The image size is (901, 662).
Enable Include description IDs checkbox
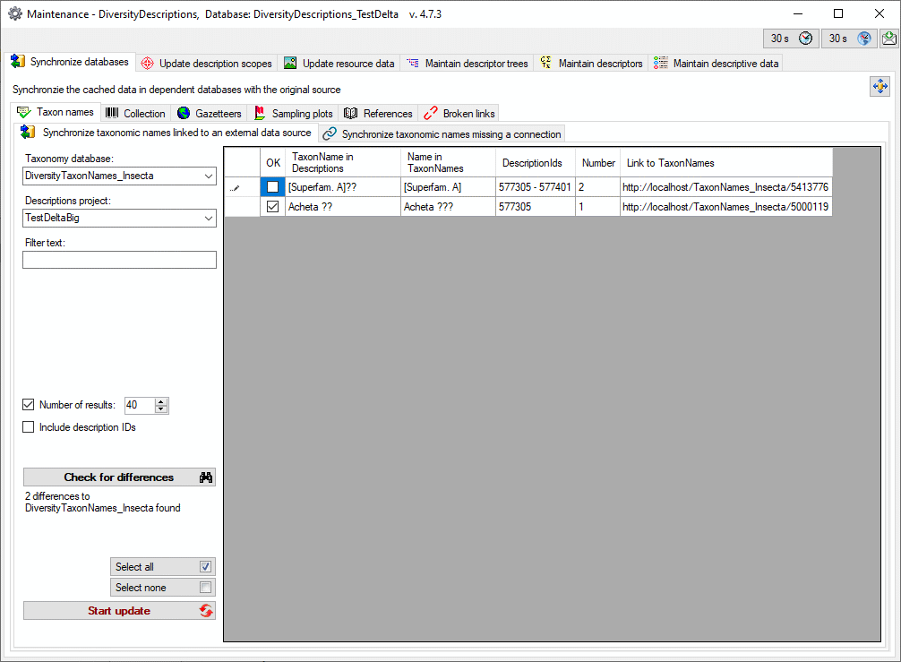[29, 427]
